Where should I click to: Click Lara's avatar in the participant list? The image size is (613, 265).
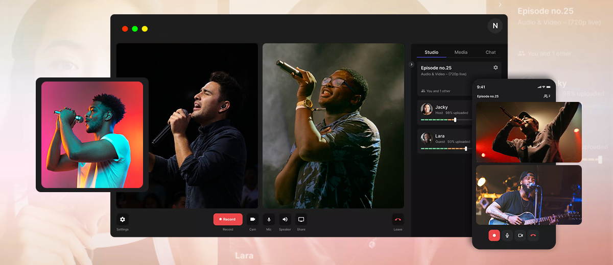point(427,138)
